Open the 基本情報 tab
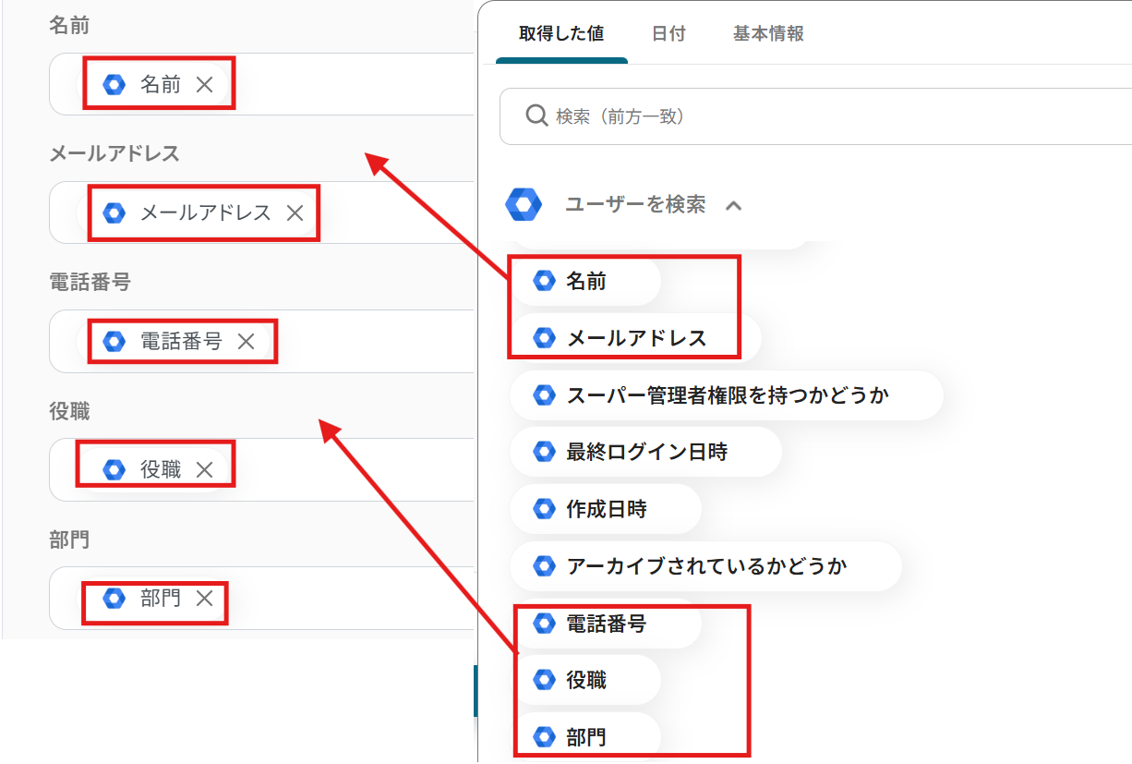Image resolution: width=1132 pixels, height=764 pixels. 768,34
